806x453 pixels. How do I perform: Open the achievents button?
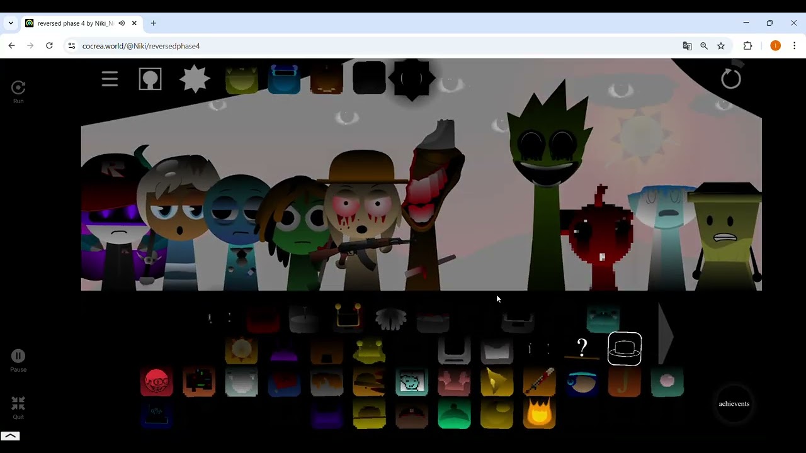click(734, 404)
